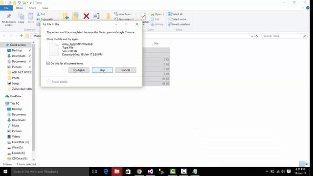Click the Help question mark icon
Viewport: 313px width, 176px height.
(x=308, y=8)
